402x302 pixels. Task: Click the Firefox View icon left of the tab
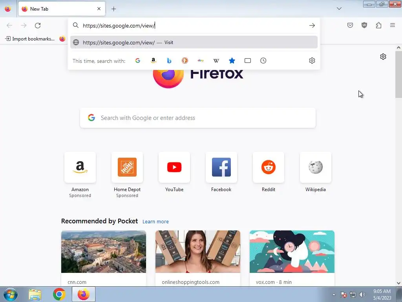click(x=8, y=9)
